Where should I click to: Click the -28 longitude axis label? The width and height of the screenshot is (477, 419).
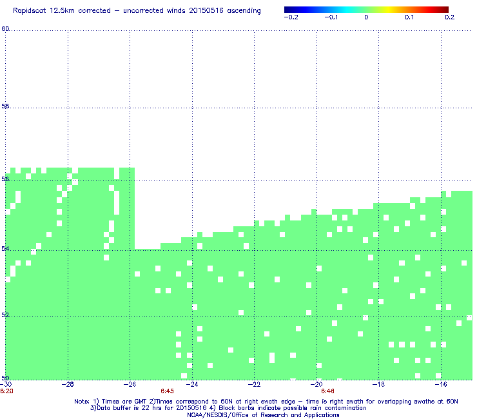(x=68, y=385)
